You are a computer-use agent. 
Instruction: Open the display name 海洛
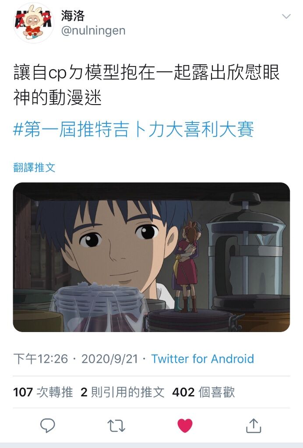click(73, 15)
